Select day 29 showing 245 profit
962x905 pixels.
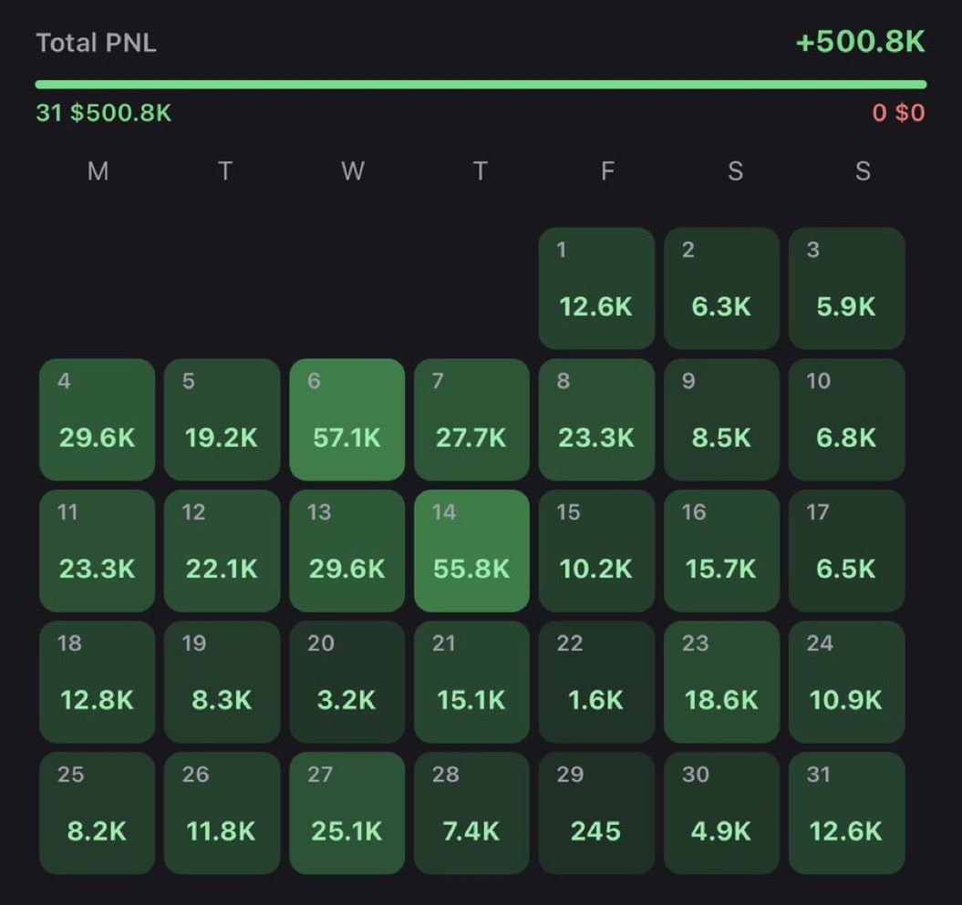596,813
